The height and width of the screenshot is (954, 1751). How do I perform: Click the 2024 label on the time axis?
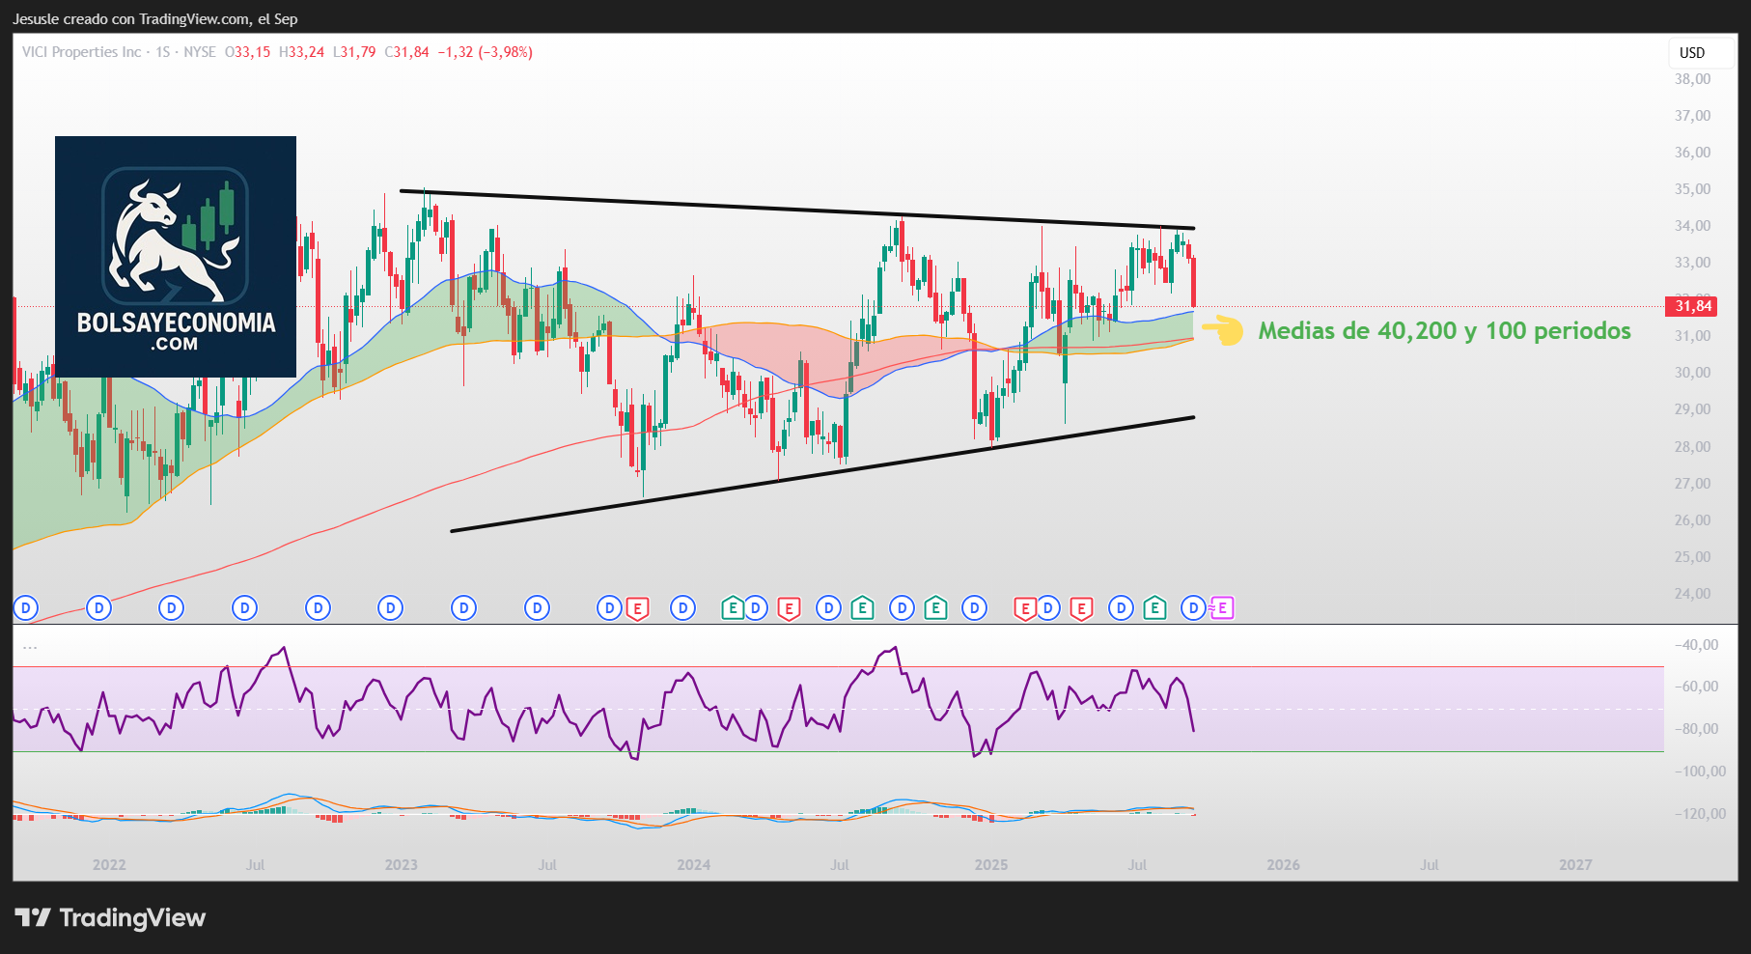click(694, 865)
